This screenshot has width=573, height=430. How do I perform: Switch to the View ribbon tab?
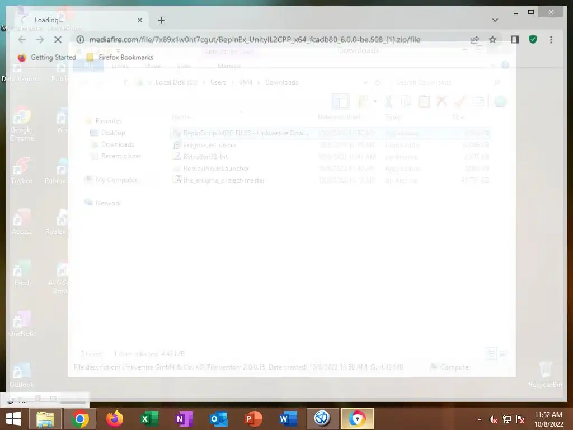coord(184,66)
